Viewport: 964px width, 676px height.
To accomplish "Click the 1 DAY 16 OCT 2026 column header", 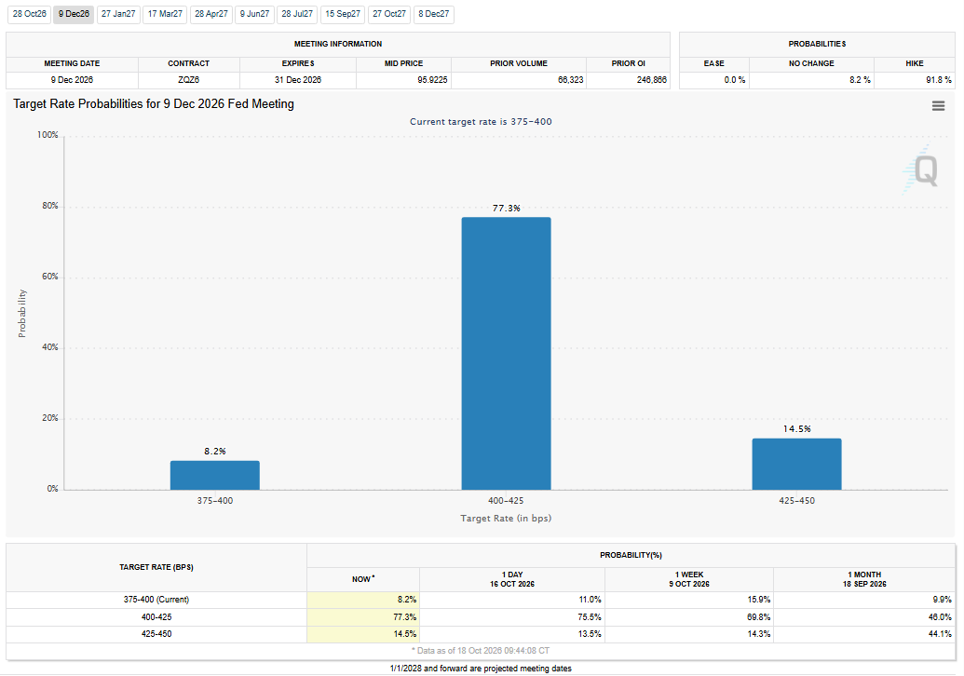I will pos(512,579).
